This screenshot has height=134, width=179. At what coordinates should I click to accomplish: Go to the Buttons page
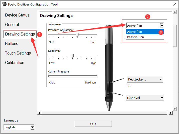click(12, 43)
